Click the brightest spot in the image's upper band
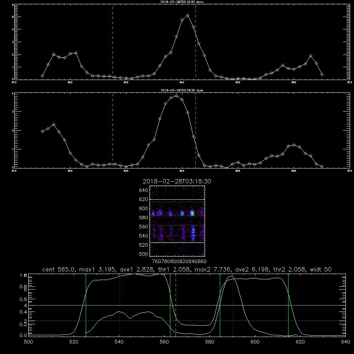Image resolution: width=354 pixels, height=354 pixels. [x=192, y=213]
